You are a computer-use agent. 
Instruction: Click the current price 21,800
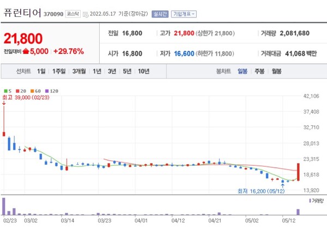coord(23,39)
